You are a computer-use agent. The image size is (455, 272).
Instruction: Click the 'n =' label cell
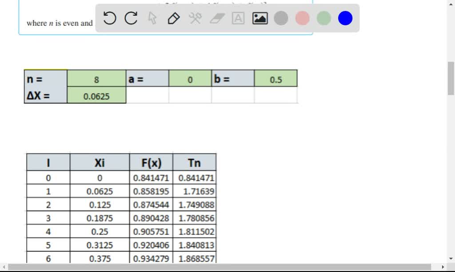point(46,78)
